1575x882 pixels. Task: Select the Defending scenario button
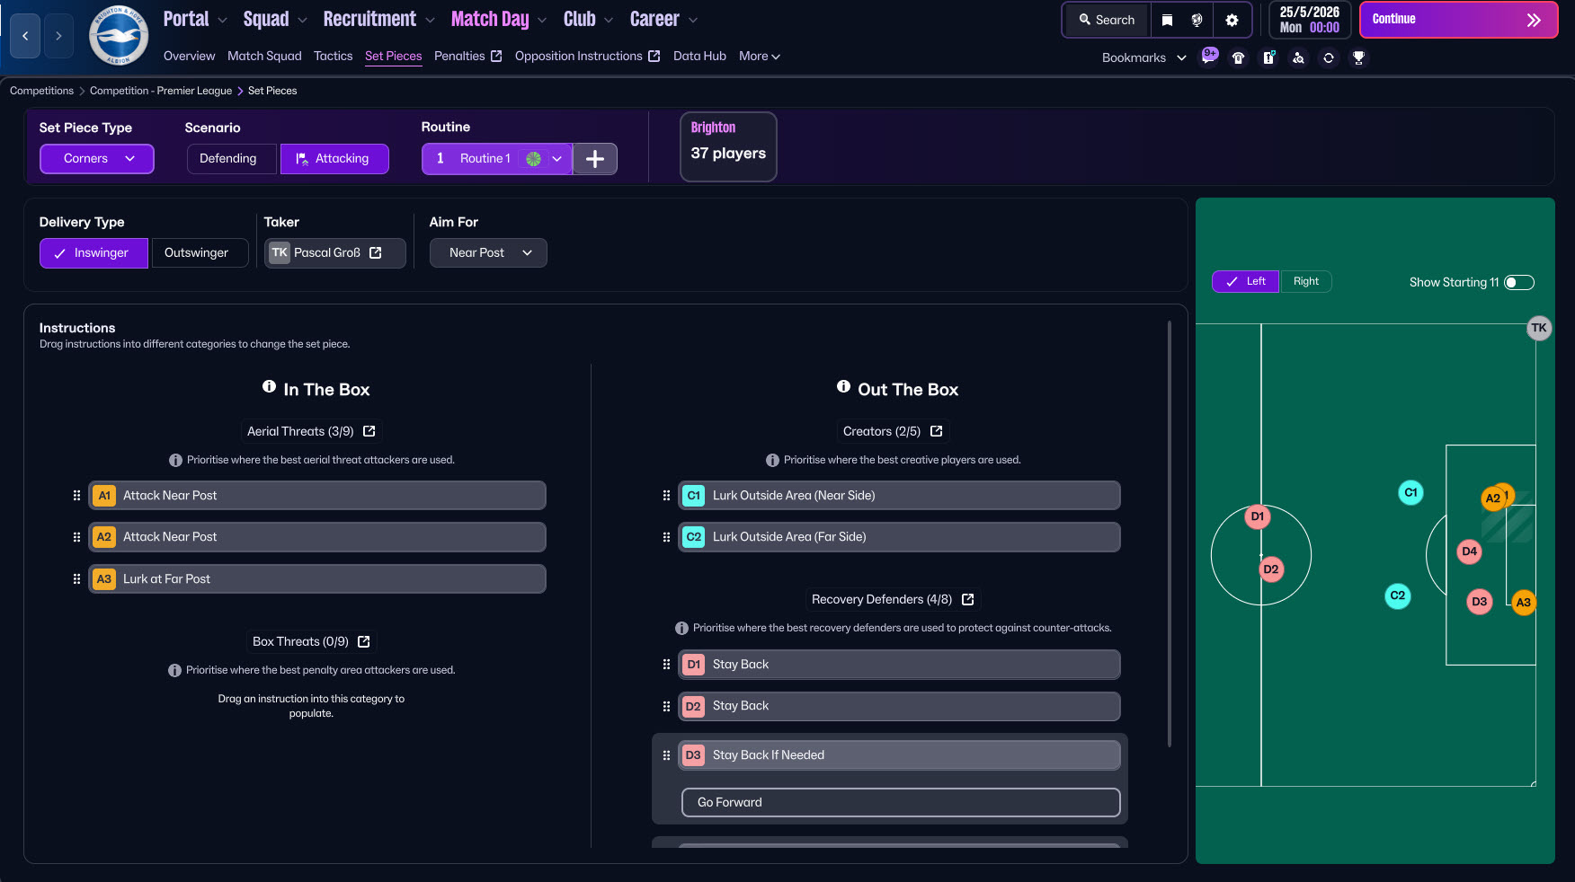click(x=228, y=159)
